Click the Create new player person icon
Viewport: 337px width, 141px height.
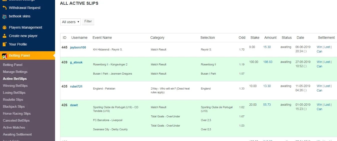[x=4, y=36]
